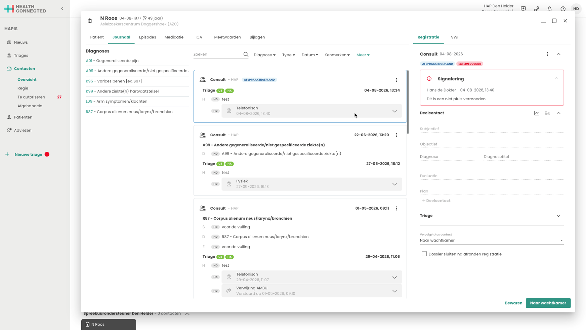Open Vervolgstatus contact dropdown
The height and width of the screenshot is (330, 586).
click(x=492, y=241)
